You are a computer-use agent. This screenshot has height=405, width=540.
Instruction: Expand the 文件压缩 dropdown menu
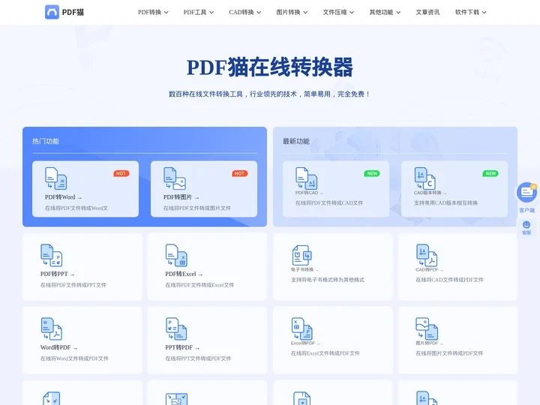point(338,12)
